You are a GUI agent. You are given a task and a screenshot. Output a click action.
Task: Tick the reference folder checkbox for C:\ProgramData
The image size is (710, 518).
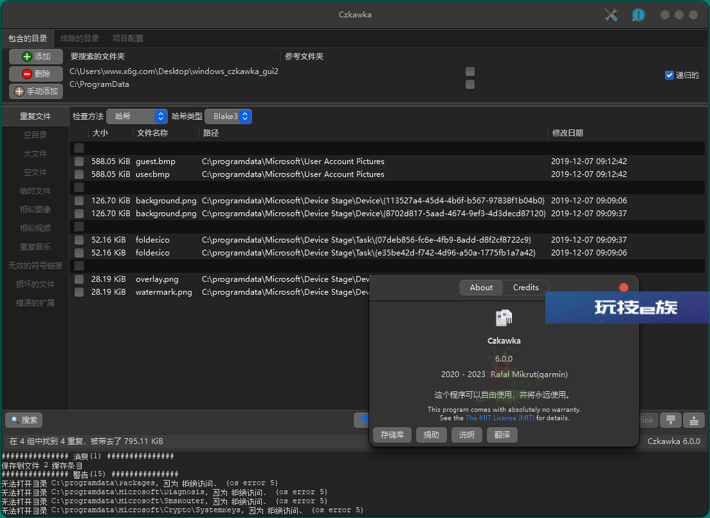(x=470, y=84)
